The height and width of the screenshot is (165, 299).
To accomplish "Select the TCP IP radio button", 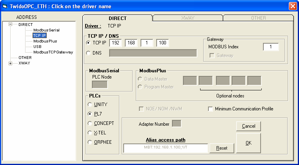I will point(88,43).
